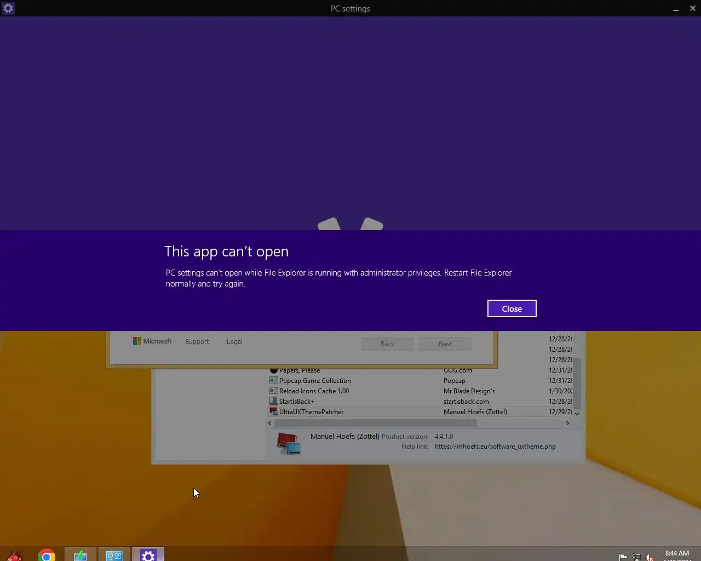Click publisher startisback.com cell

466,402
